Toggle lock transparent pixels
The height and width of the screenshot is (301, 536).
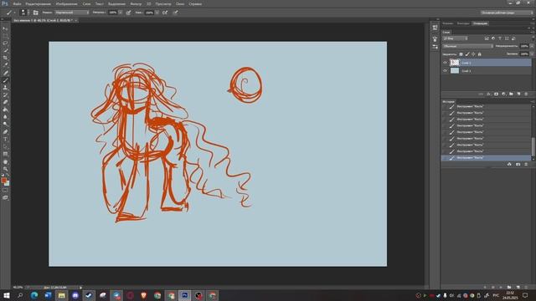461,54
